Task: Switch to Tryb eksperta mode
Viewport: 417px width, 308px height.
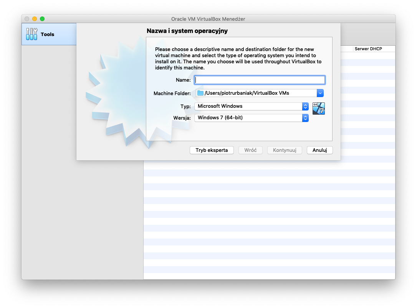Action: [x=212, y=150]
